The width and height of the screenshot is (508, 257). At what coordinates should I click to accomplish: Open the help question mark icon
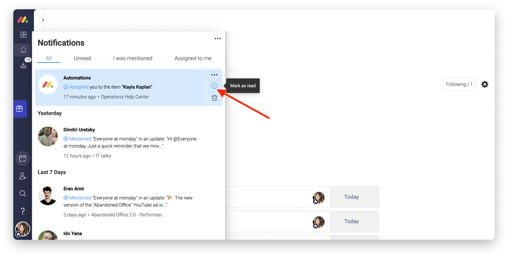coord(23,211)
